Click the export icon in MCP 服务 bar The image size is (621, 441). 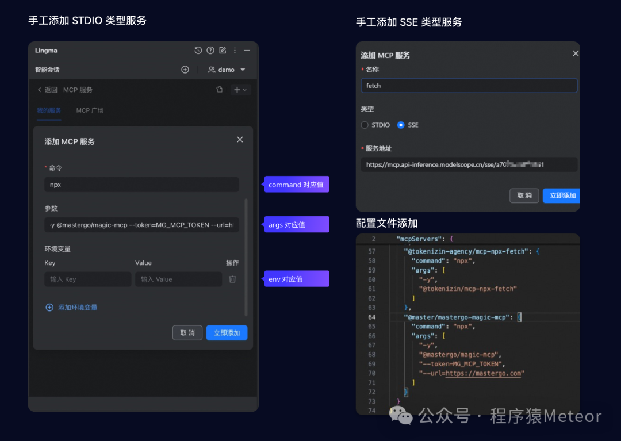[x=220, y=90]
